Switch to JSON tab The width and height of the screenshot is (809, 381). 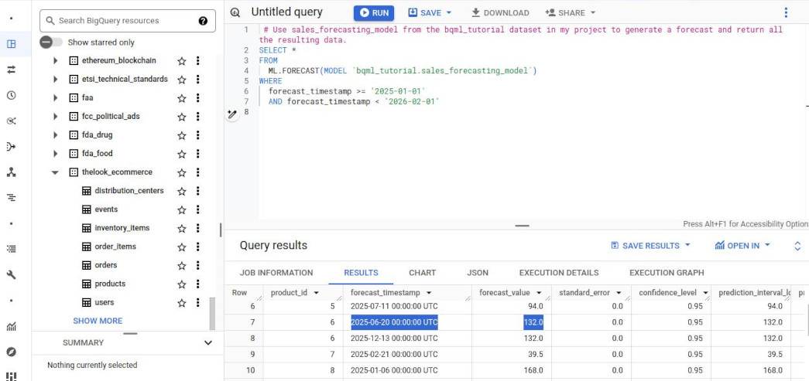click(478, 273)
